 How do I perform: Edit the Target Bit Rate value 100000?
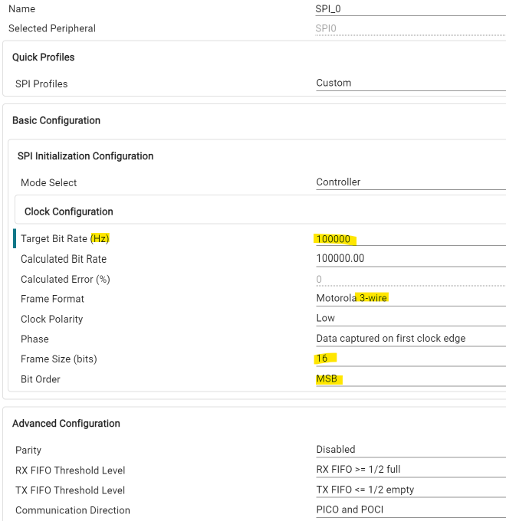coord(411,239)
